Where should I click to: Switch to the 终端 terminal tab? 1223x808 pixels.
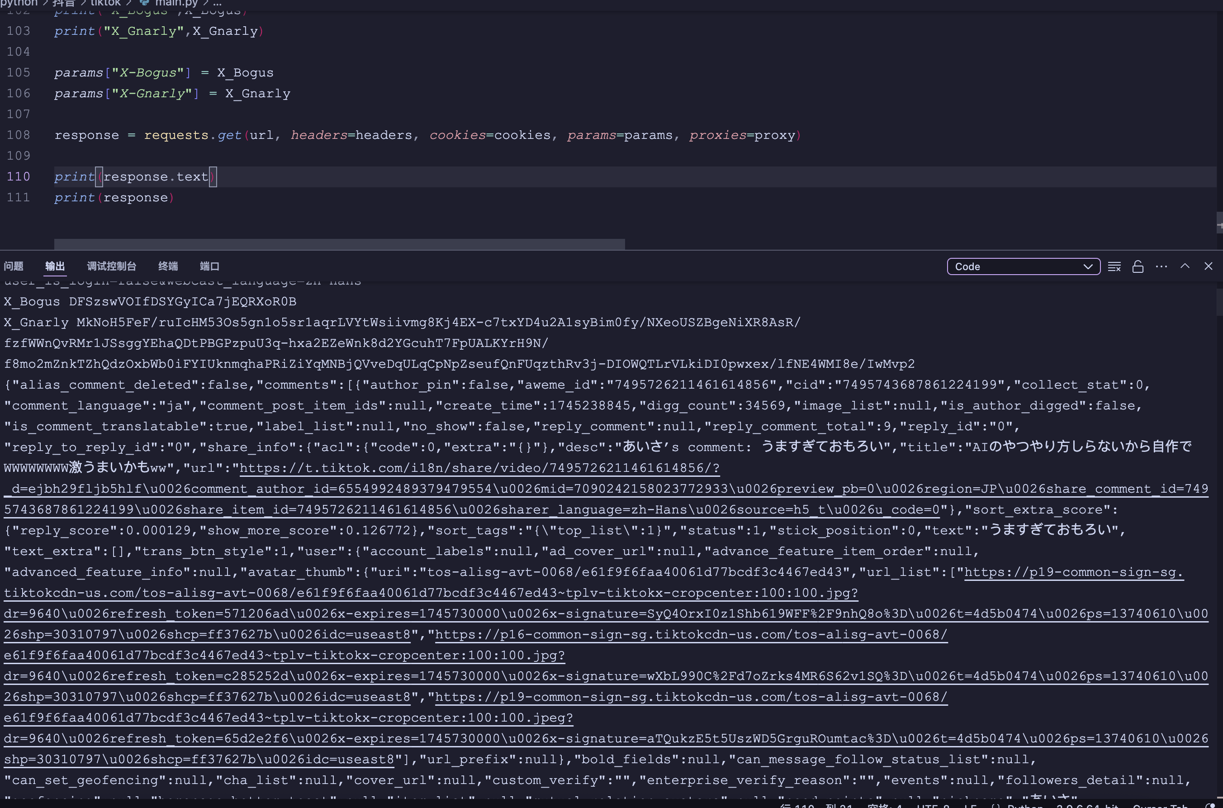[x=168, y=266]
